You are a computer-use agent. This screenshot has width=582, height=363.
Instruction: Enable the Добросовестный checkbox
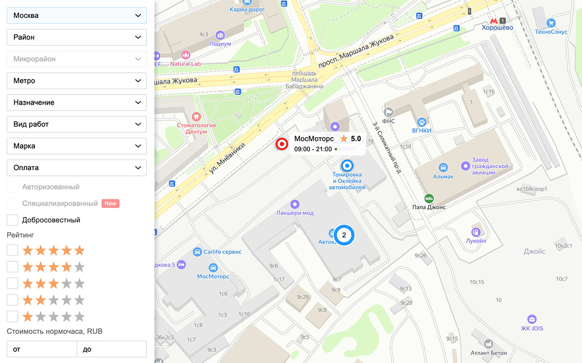[x=13, y=220]
